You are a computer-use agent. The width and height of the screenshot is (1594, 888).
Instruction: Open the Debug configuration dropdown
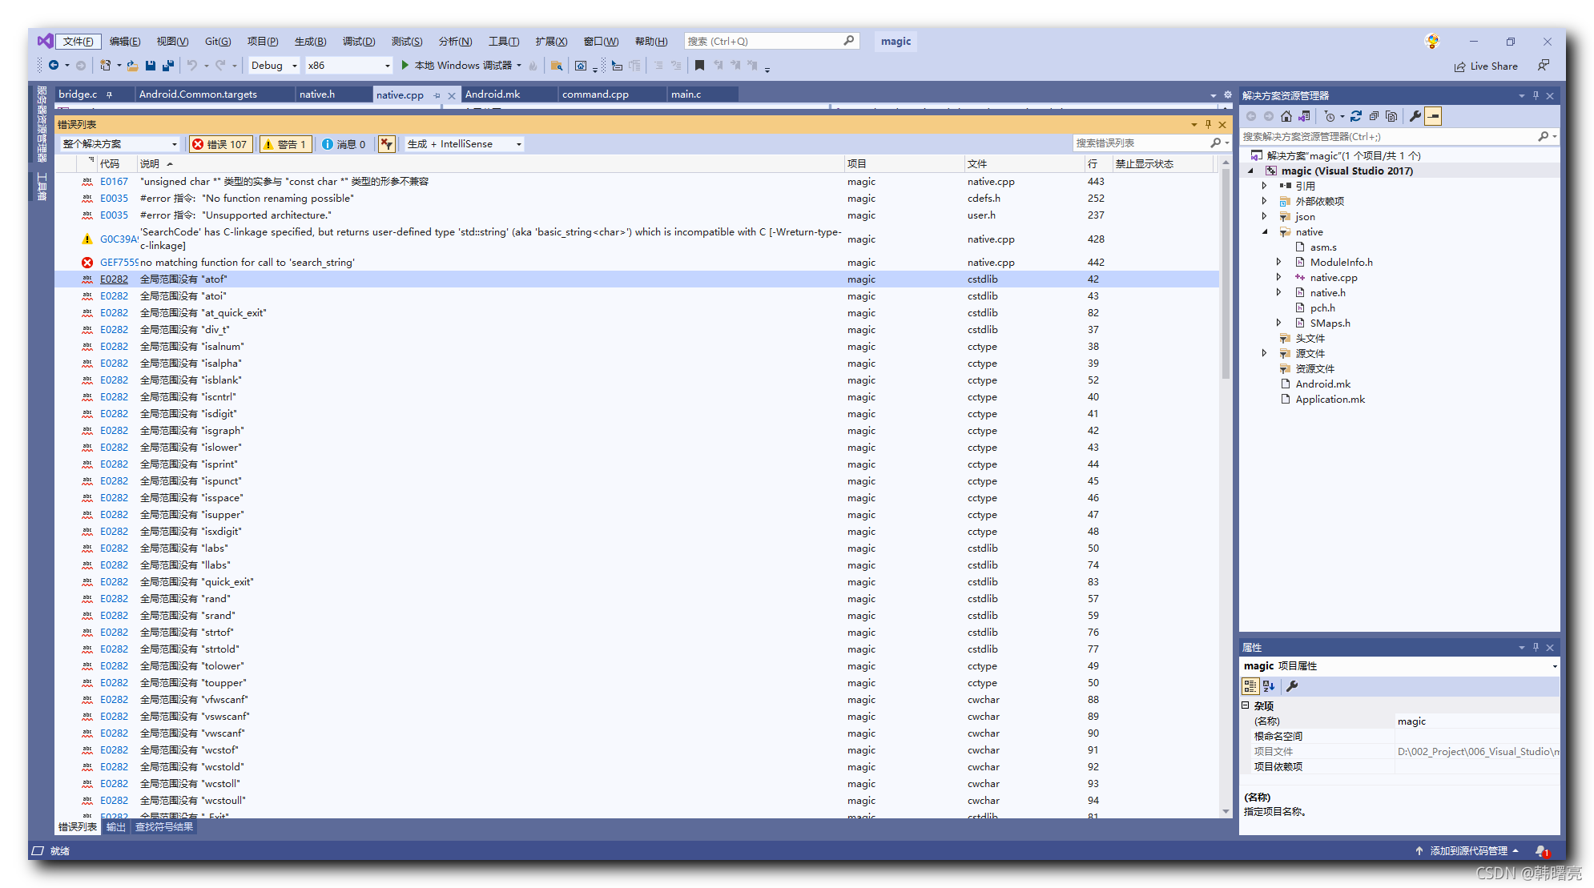[274, 66]
